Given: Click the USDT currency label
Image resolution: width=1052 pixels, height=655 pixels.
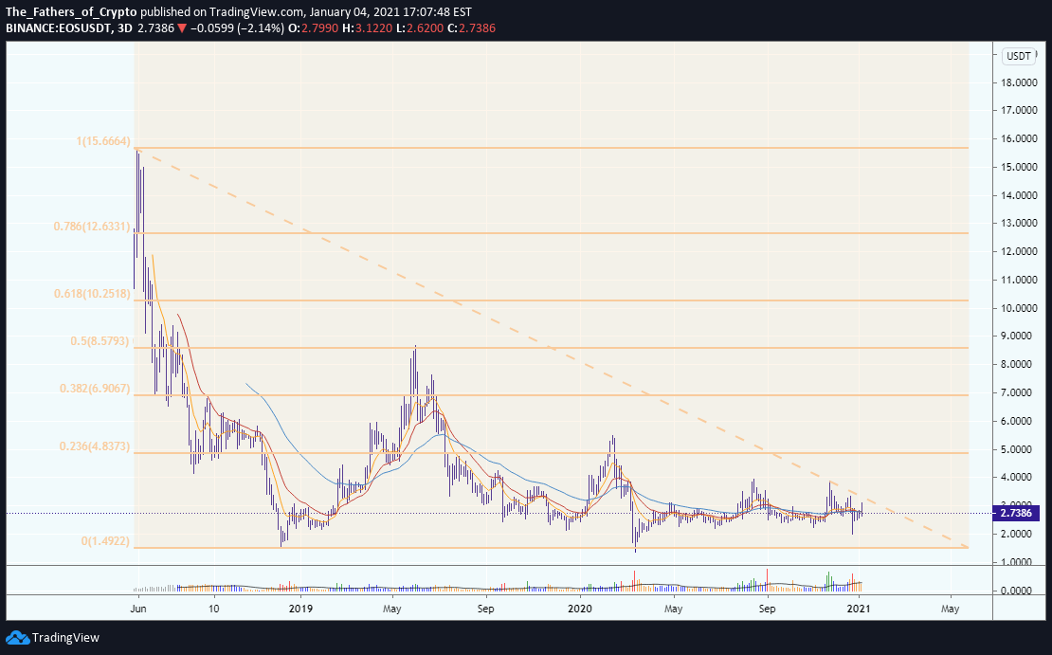Looking at the screenshot, I should pyautogui.click(x=1018, y=56).
